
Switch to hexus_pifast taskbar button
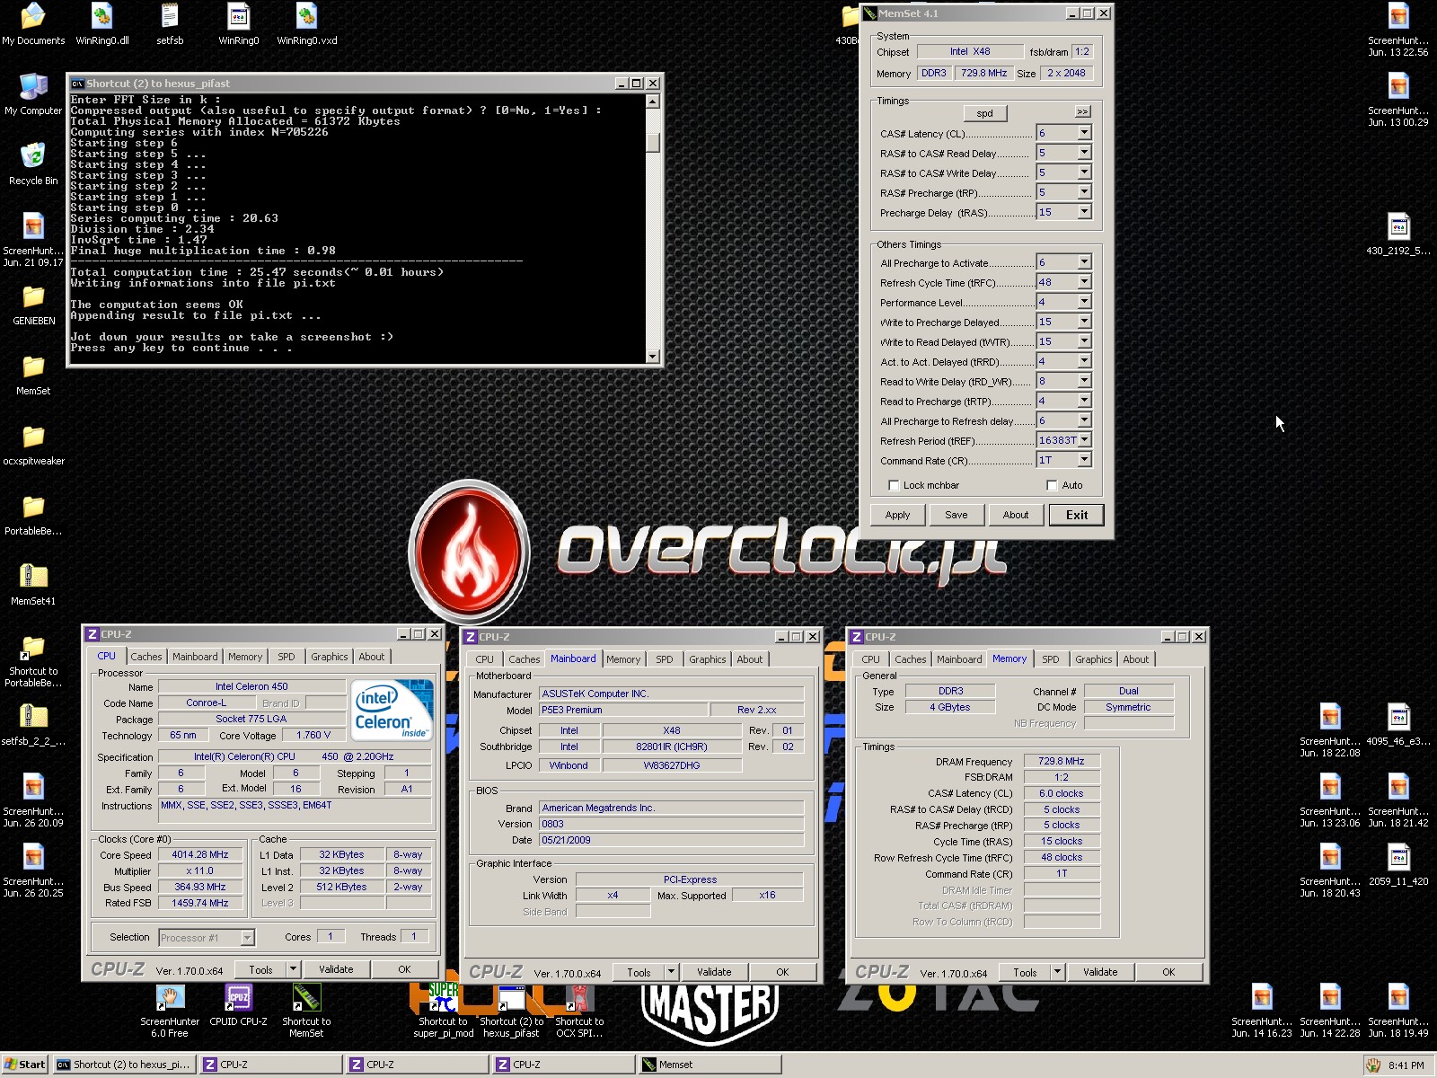124,1065
